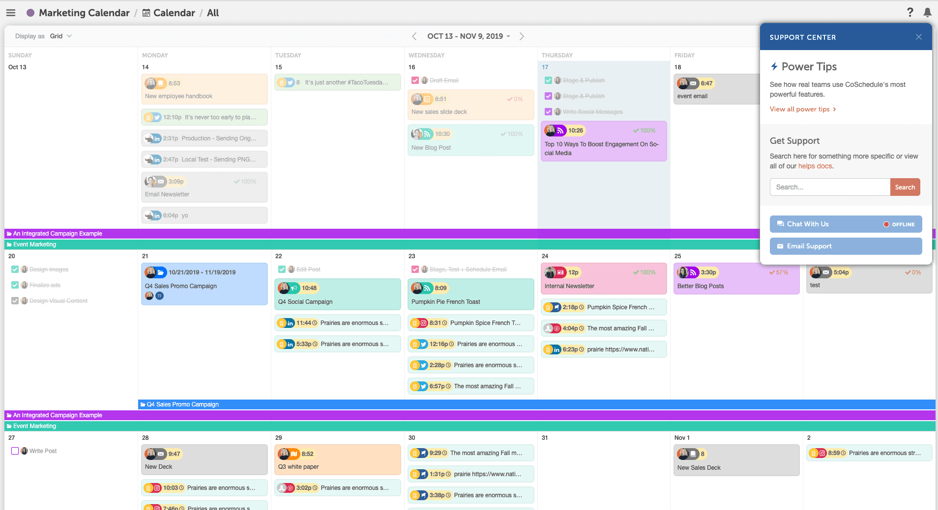Image resolution: width=938 pixels, height=510 pixels.
Task: Close the Support Center panel
Action: point(918,37)
